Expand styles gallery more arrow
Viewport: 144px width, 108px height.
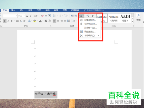(x=132, y=21)
